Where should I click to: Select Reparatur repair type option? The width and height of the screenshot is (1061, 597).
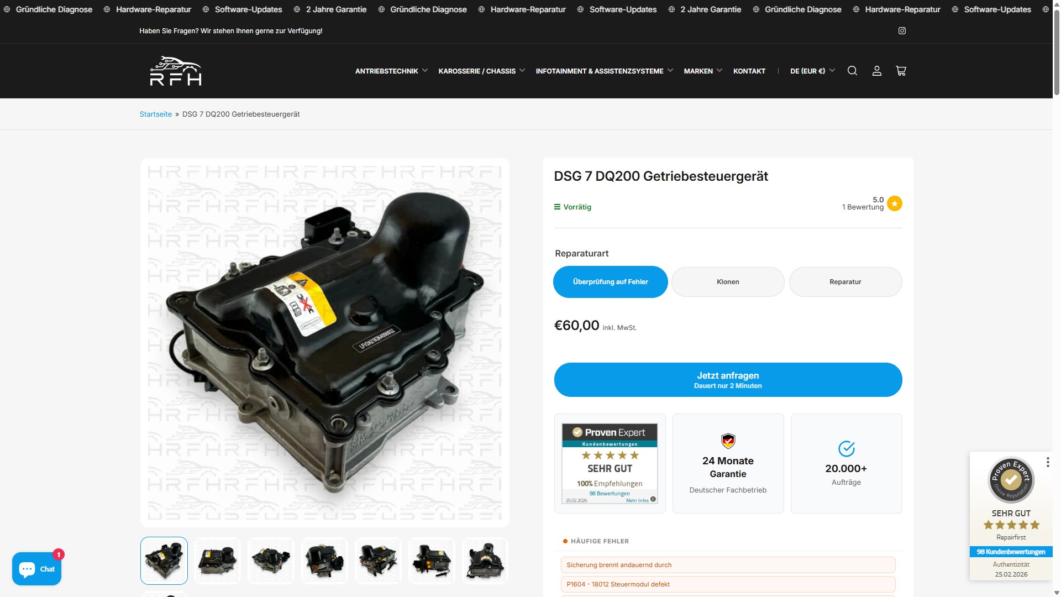[x=845, y=282]
